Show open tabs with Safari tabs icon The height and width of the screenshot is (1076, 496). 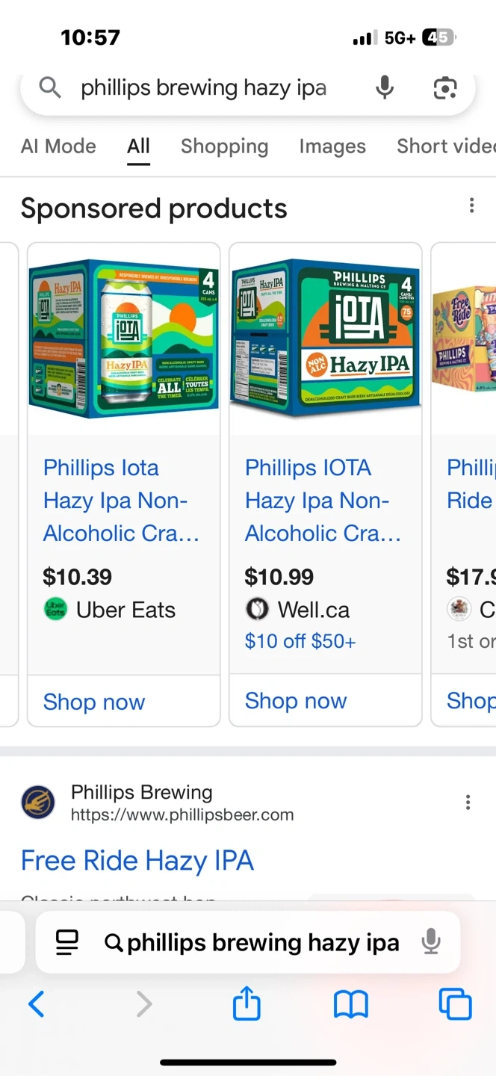[x=455, y=1004]
